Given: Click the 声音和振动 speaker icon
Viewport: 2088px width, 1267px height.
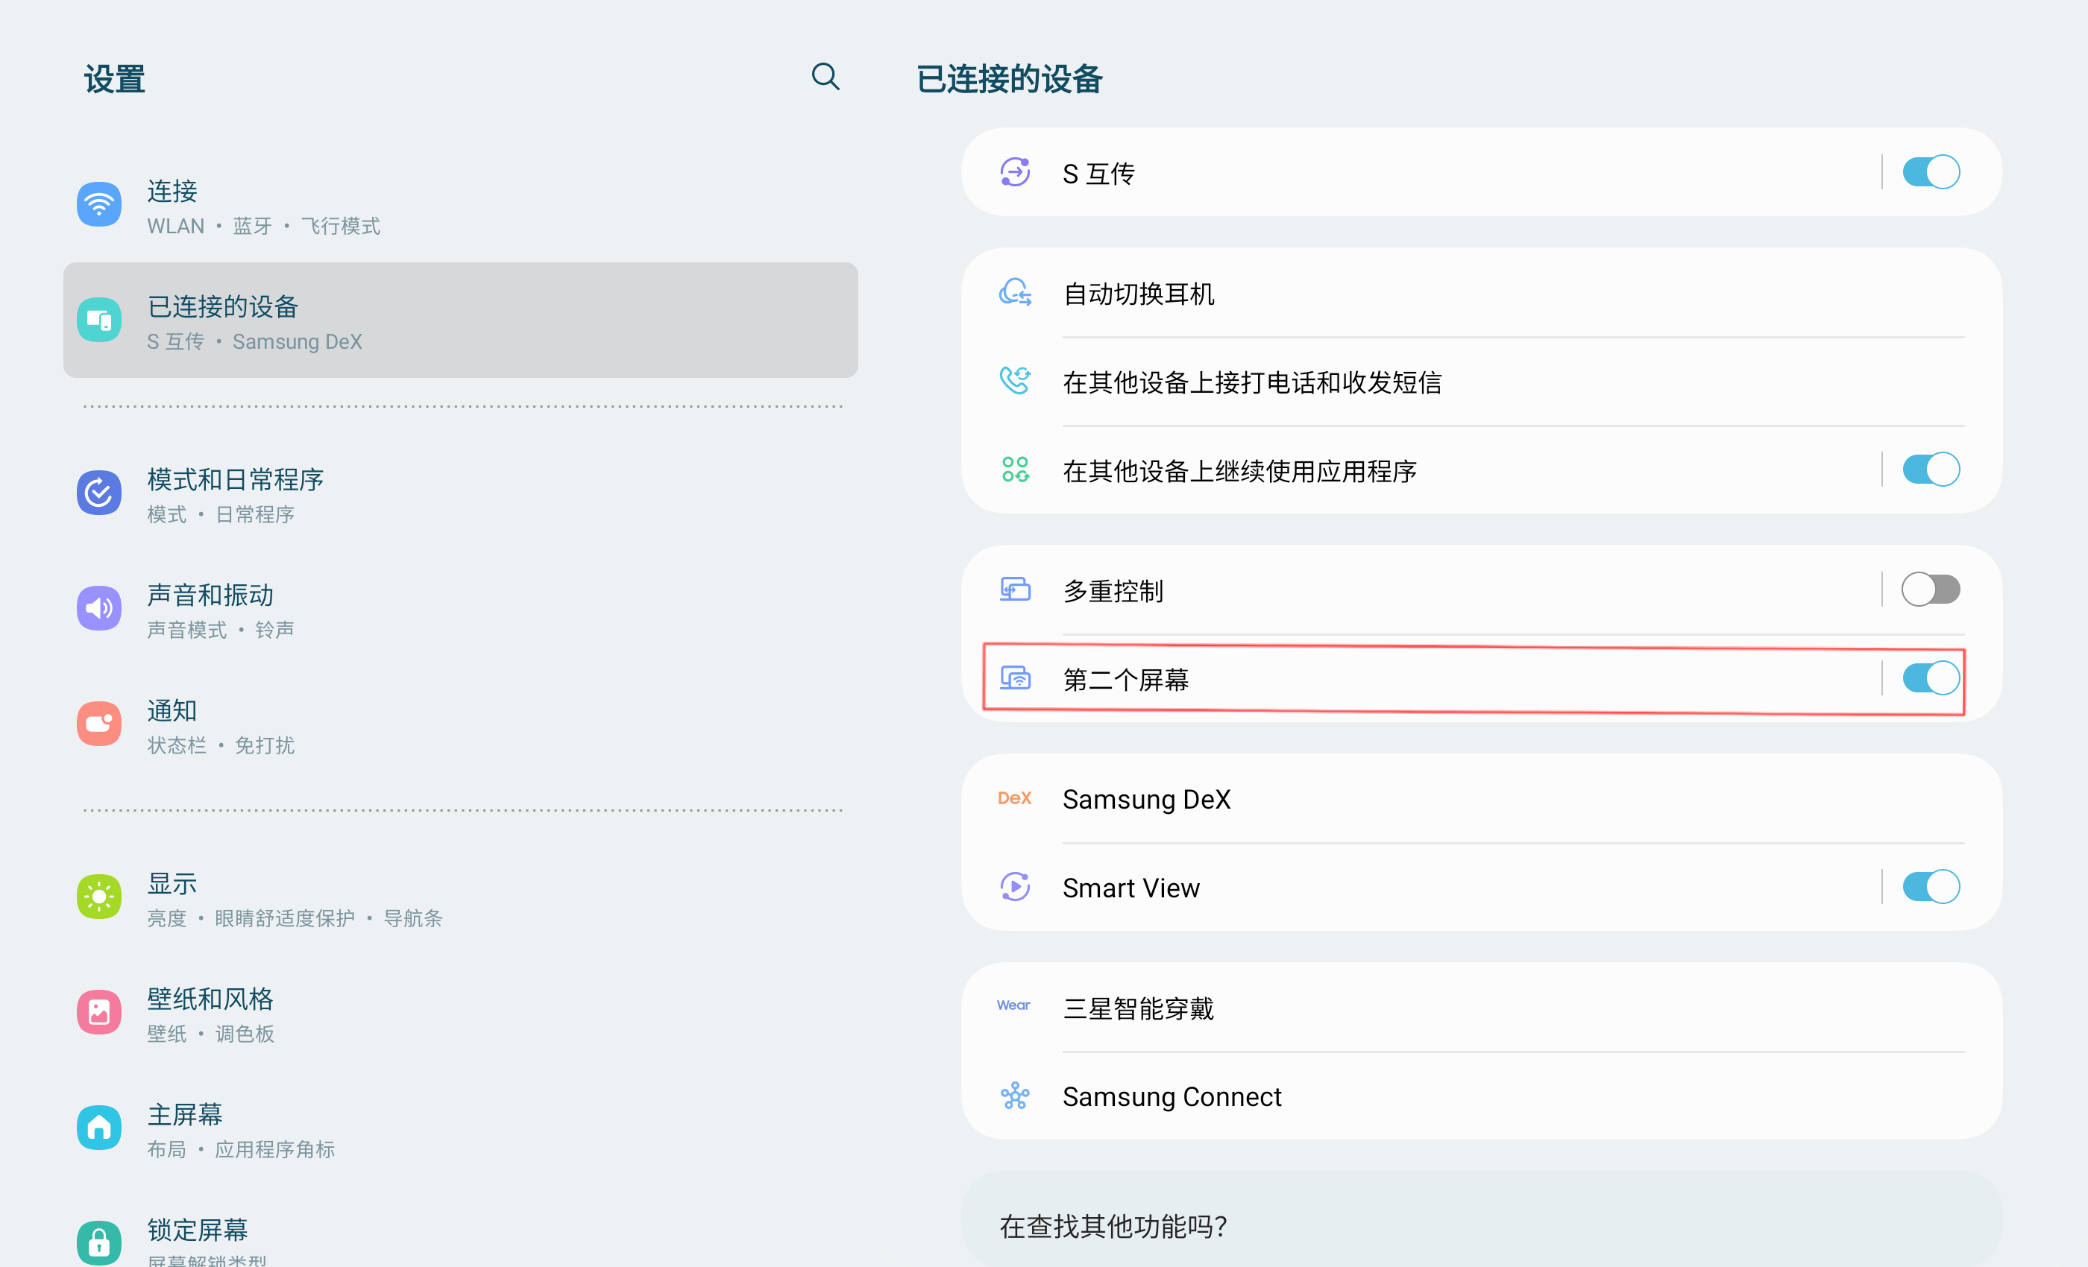Looking at the screenshot, I should (x=99, y=608).
